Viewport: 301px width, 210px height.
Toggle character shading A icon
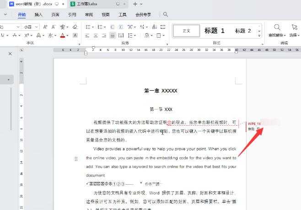(75, 35)
